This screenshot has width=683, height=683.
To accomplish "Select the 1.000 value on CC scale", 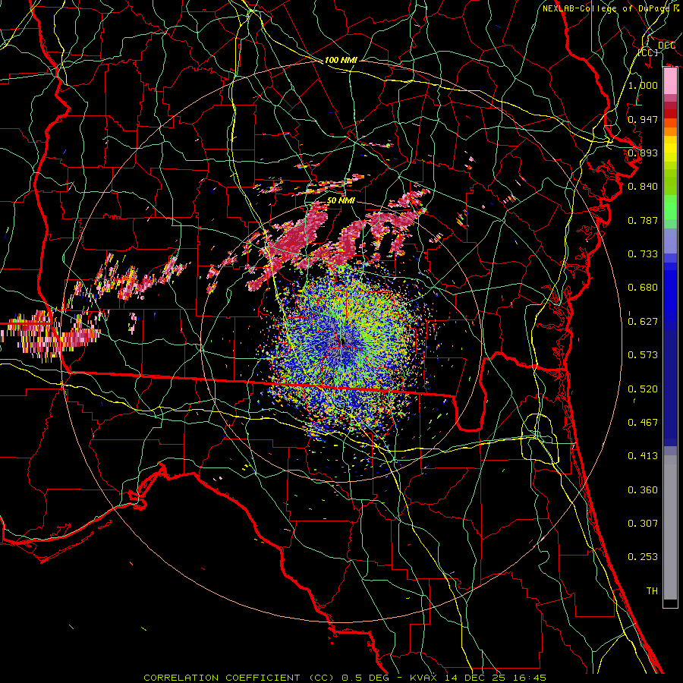I will pos(643,85).
